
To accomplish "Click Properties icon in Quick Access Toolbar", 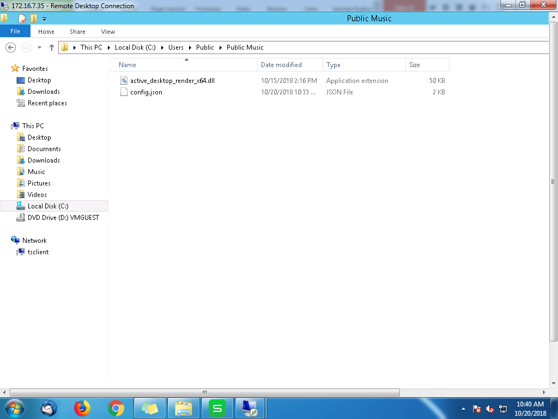I will coord(22,19).
